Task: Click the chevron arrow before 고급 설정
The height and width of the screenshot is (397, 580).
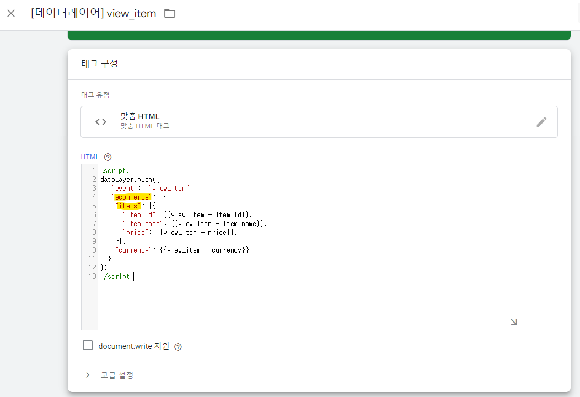Action: coord(87,375)
